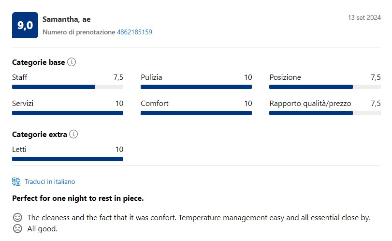Click the Comfort rating bar

[196, 113]
